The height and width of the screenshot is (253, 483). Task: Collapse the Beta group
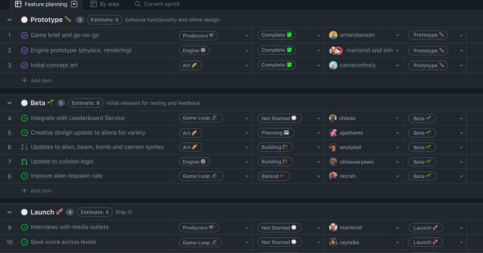click(x=10, y=103)
